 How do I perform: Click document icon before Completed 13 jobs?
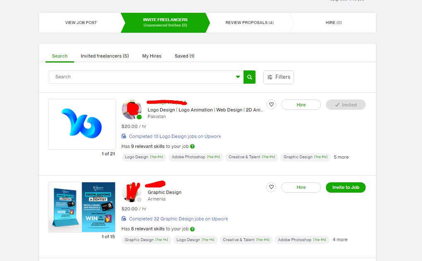[x=124, y=136]
